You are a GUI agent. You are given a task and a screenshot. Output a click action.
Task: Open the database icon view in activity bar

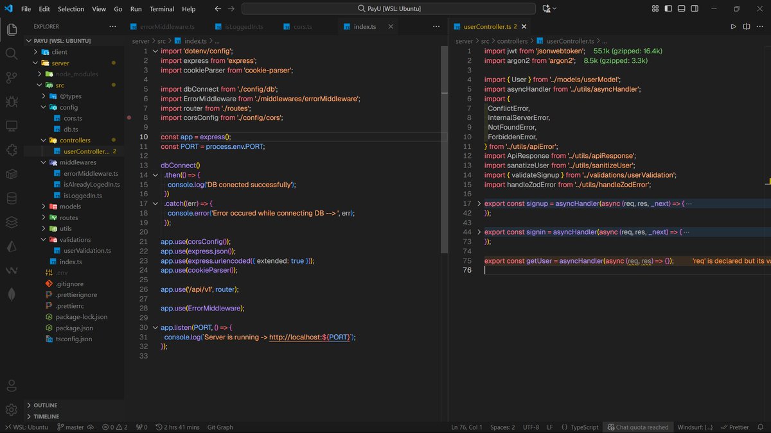point(12,198)
